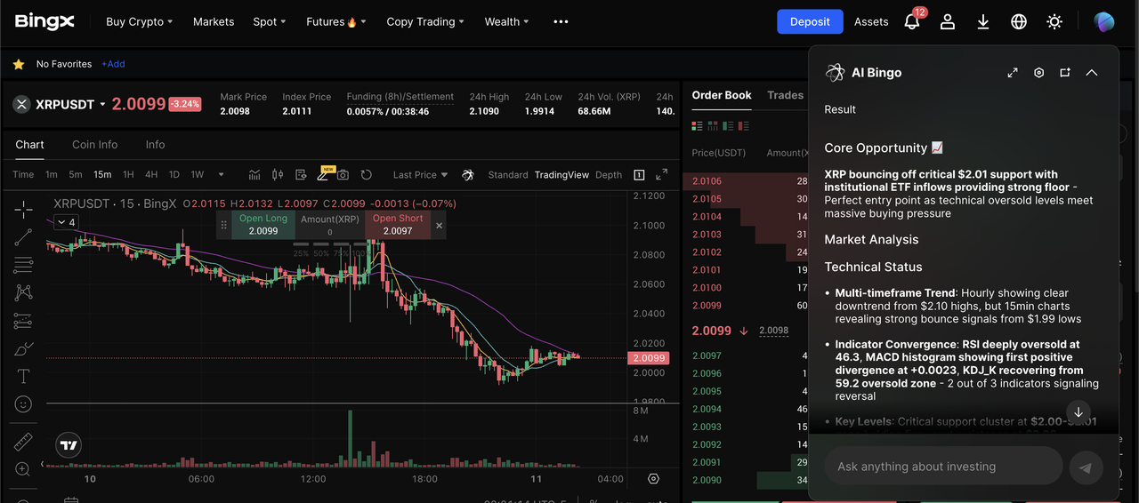Click the blue Deposit button
Screen dimensions: 1139x503
pos(810,22)
